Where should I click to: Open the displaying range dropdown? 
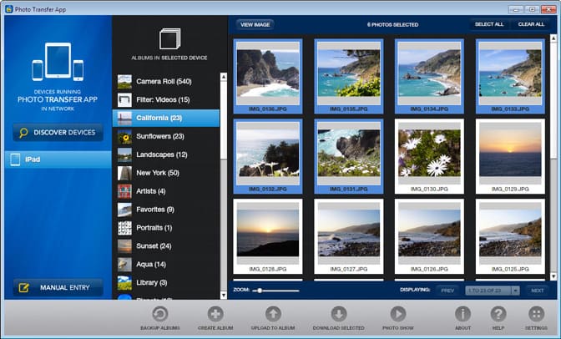pyautogui.click(x=515, y=291)
